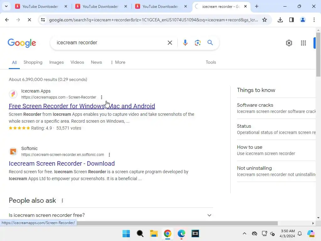The width and height of the screenshot is (321, 241).
Task: Click the horizontal scrollbar thumb
Action: tap(177, 223)
